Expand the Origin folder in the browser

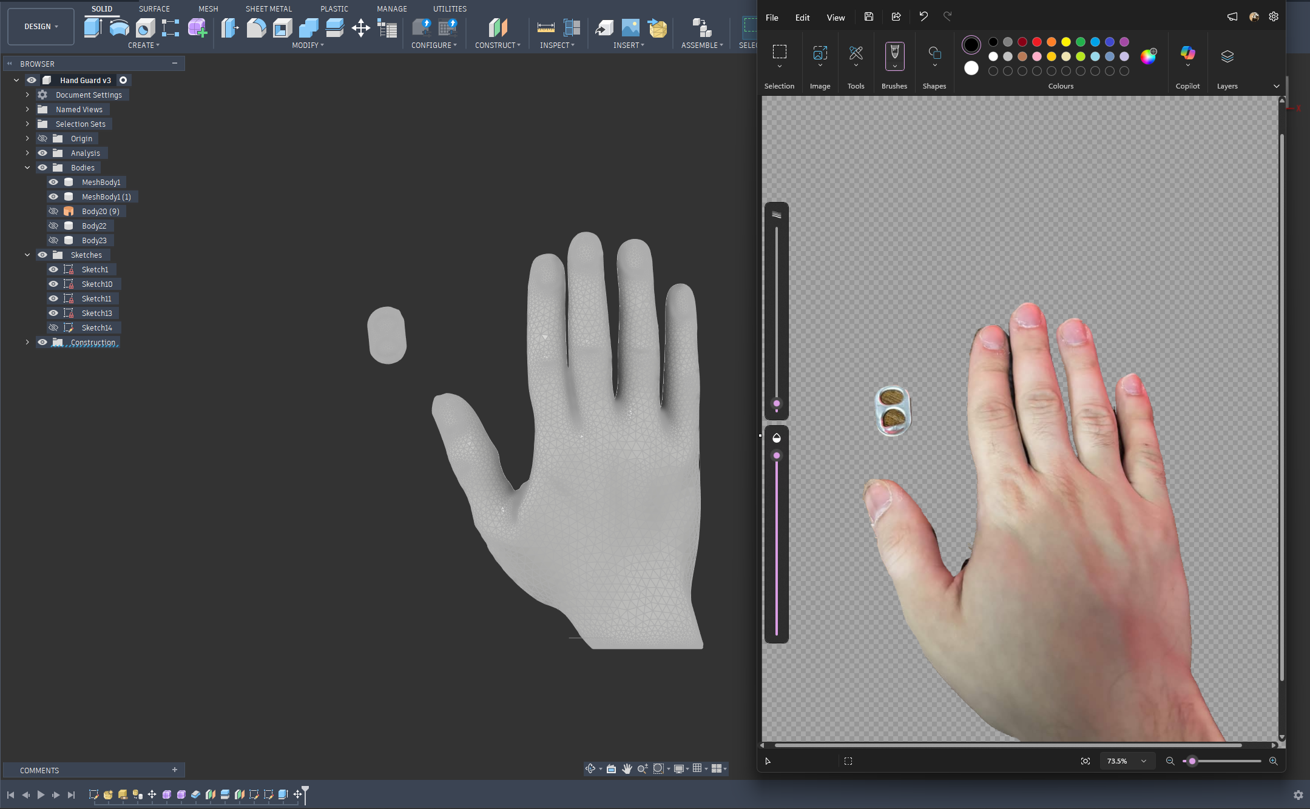click(28, 138)
